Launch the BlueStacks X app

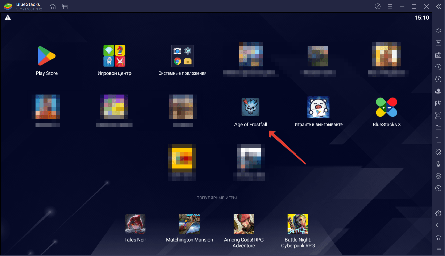click(386, 107)
